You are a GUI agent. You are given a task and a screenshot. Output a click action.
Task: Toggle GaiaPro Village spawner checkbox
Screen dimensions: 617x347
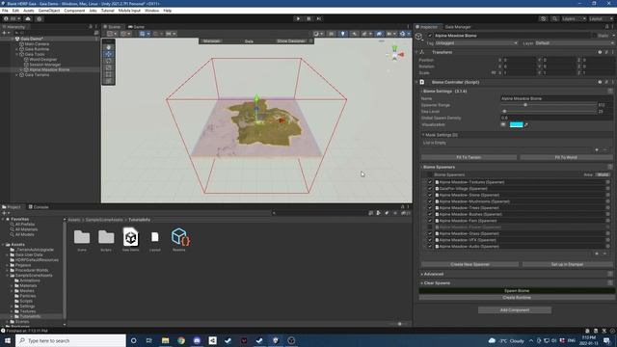click(x=430, y=189)
